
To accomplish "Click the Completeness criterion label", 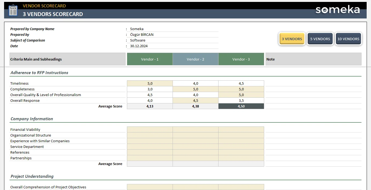I will [x=22, y=89].
